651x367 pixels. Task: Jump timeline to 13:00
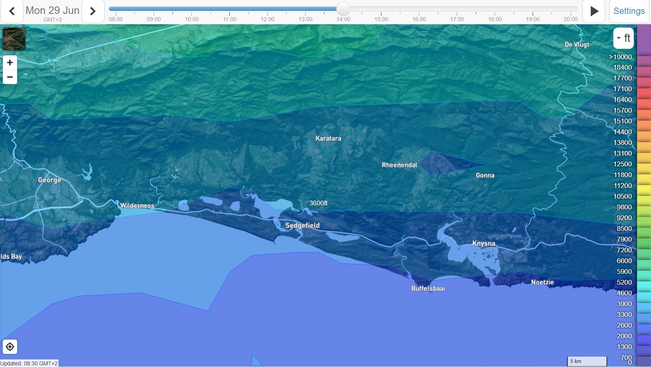(306, 19)
